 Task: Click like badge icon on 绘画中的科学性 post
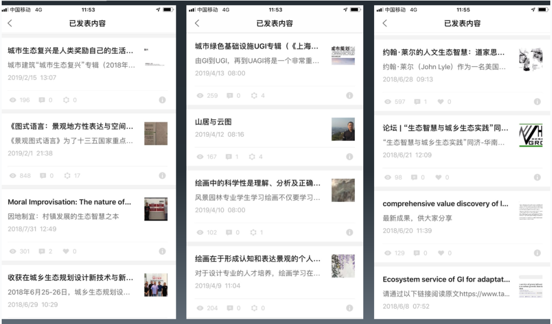(x=253, y=232)
